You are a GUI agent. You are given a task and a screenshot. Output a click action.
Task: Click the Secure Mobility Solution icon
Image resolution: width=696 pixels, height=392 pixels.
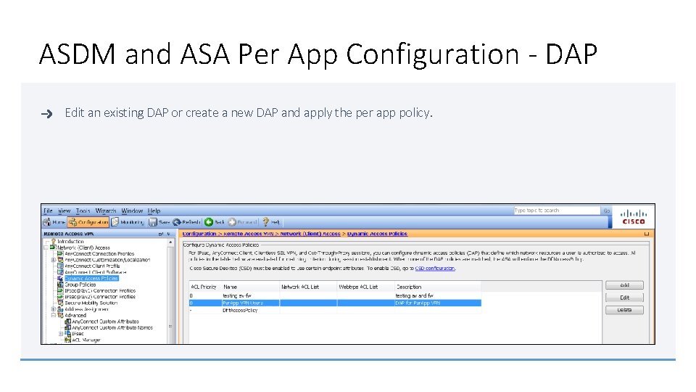[x=60, y=303]
